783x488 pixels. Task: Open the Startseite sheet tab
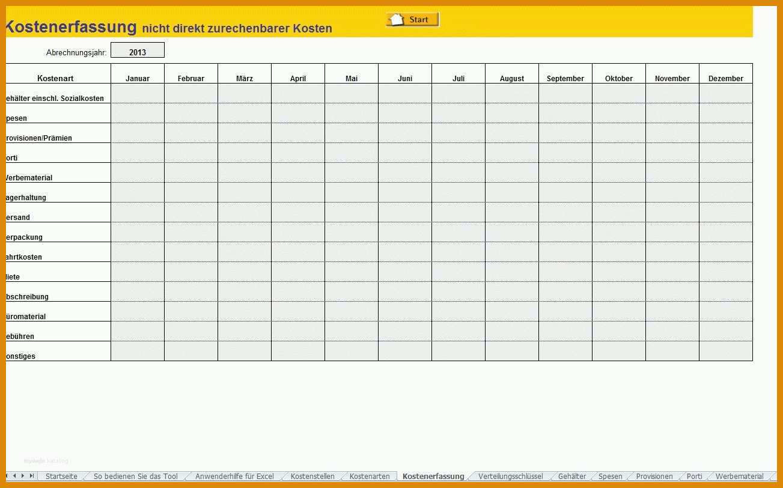pyautogui.click(x=61, y=476)
